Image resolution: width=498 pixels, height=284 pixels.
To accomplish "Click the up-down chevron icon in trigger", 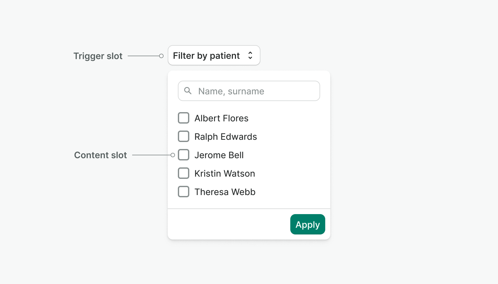I will (x=250, y=56).
